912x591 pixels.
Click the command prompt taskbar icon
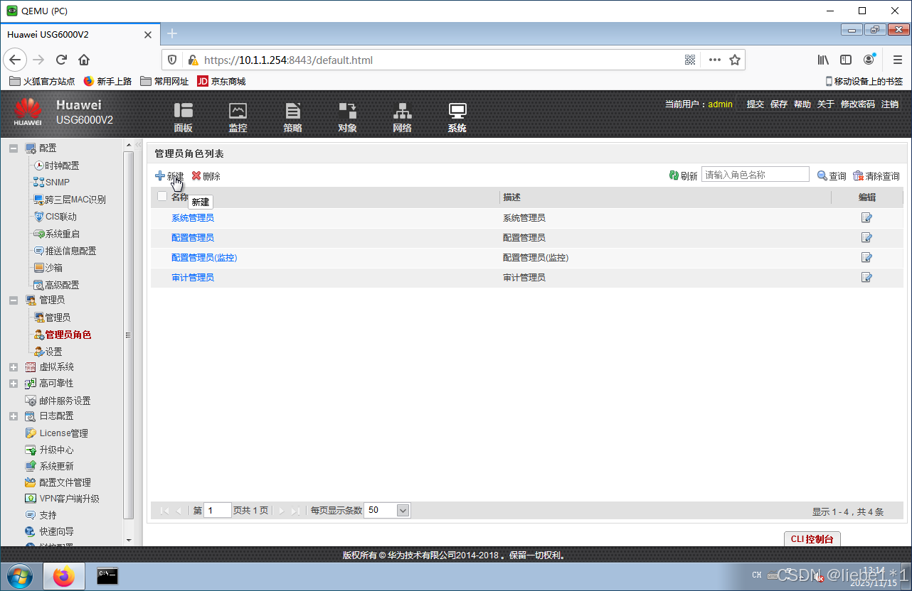pos(107,576)
